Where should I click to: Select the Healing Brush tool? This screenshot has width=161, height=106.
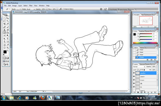click(4, 27)
